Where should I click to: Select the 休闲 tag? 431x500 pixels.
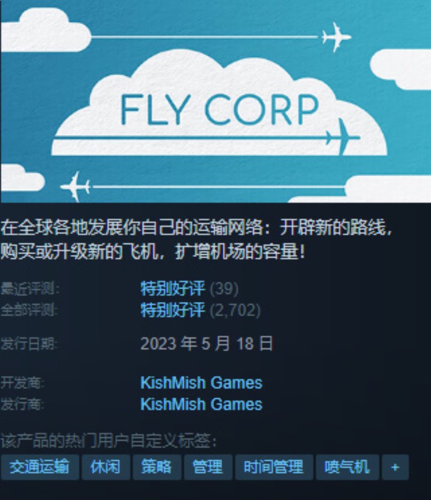pyautogui.click(x=105, y=467)
